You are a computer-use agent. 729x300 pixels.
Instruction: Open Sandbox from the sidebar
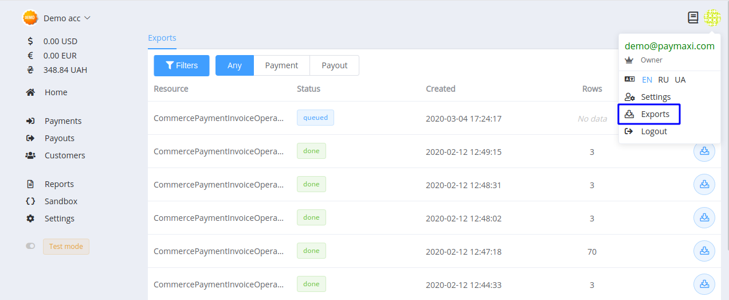61,201
